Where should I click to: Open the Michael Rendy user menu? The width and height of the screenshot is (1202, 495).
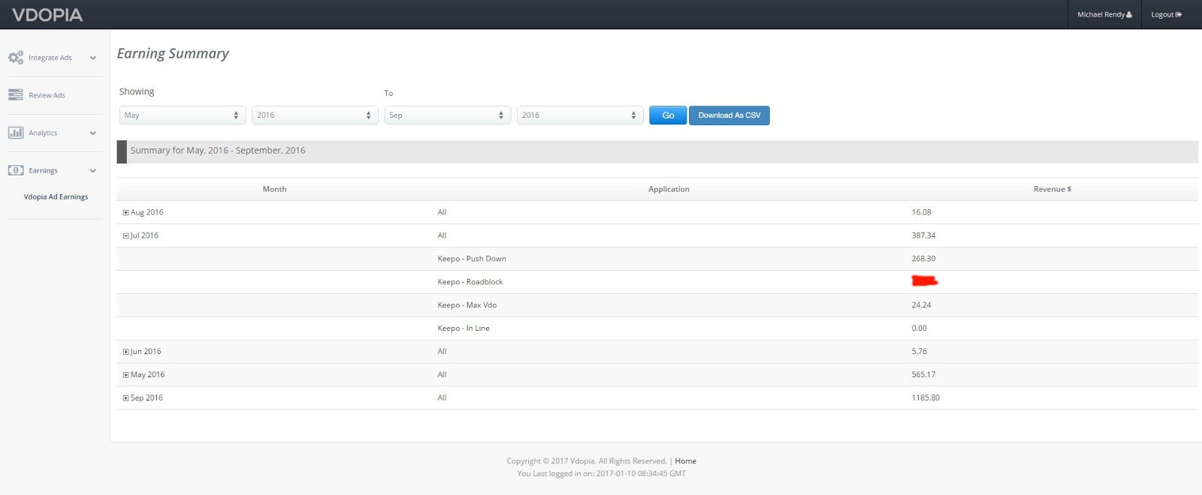(x=1104, y=15)
